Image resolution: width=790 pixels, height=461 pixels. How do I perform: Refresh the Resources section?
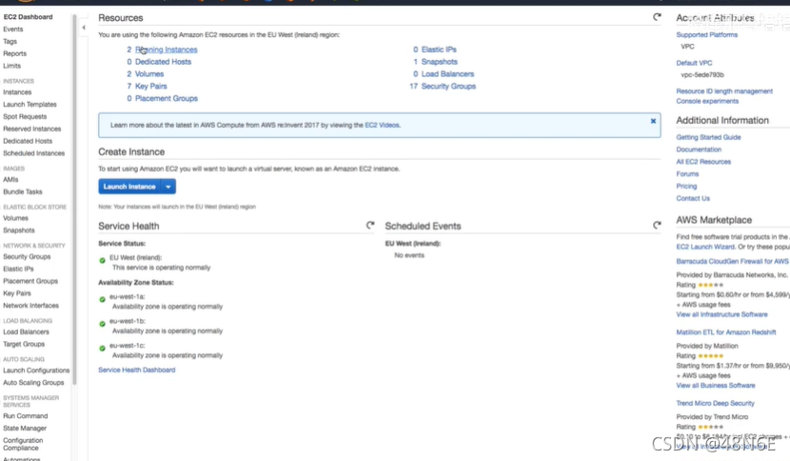[x=657, y=17]
